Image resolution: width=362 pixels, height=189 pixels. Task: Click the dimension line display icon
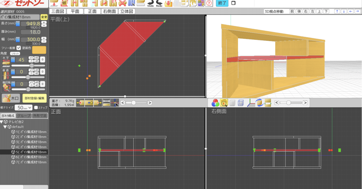tap(107, 103)
